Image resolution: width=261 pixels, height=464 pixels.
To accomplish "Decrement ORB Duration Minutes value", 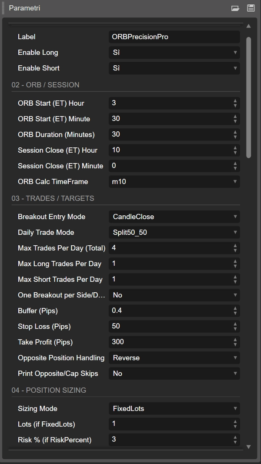I will pos(235,137).
